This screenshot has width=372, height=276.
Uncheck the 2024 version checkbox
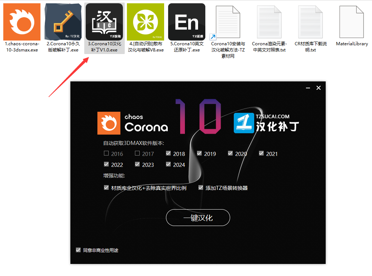point(168,164)
